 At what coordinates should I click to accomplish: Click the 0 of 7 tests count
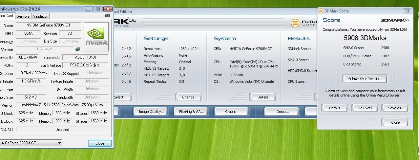126,73
